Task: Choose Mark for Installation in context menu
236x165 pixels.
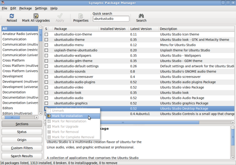Action: [73, 116]
